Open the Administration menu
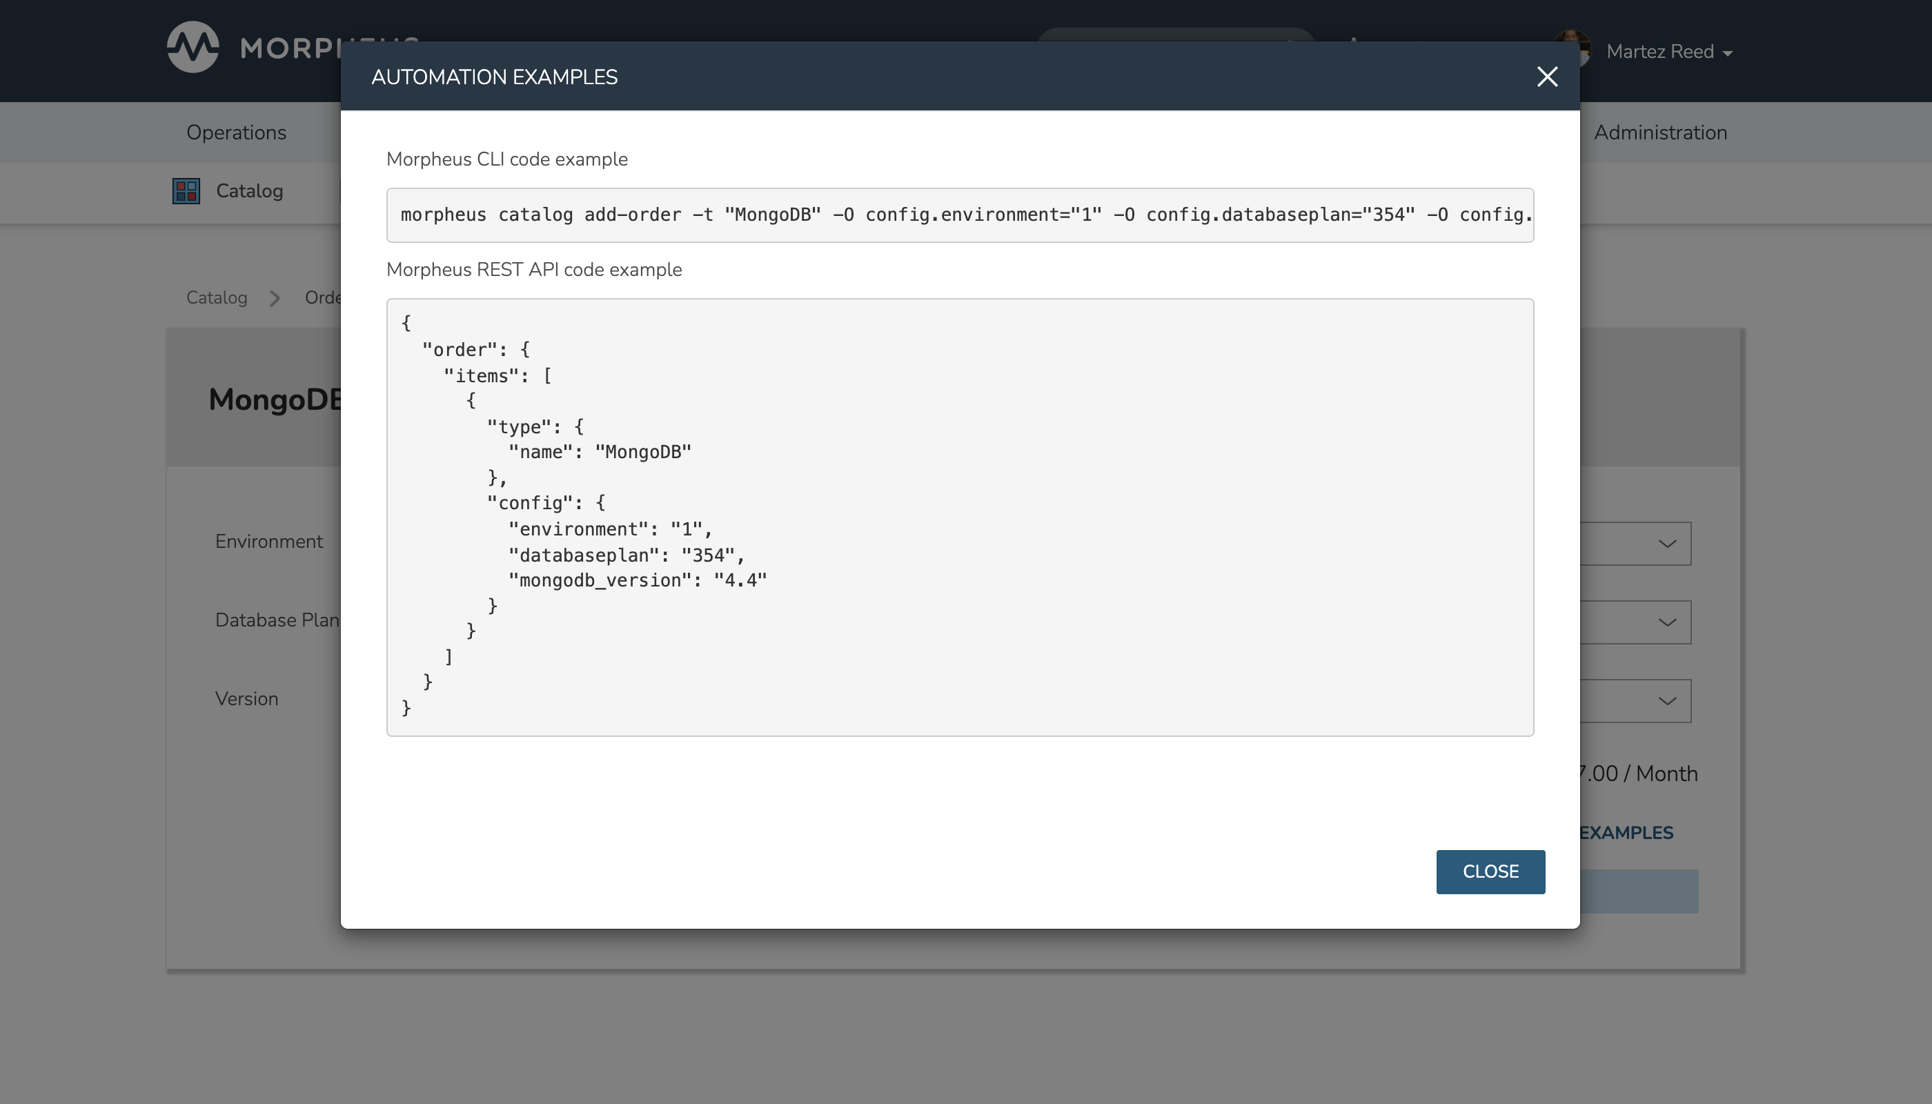 1659,132
